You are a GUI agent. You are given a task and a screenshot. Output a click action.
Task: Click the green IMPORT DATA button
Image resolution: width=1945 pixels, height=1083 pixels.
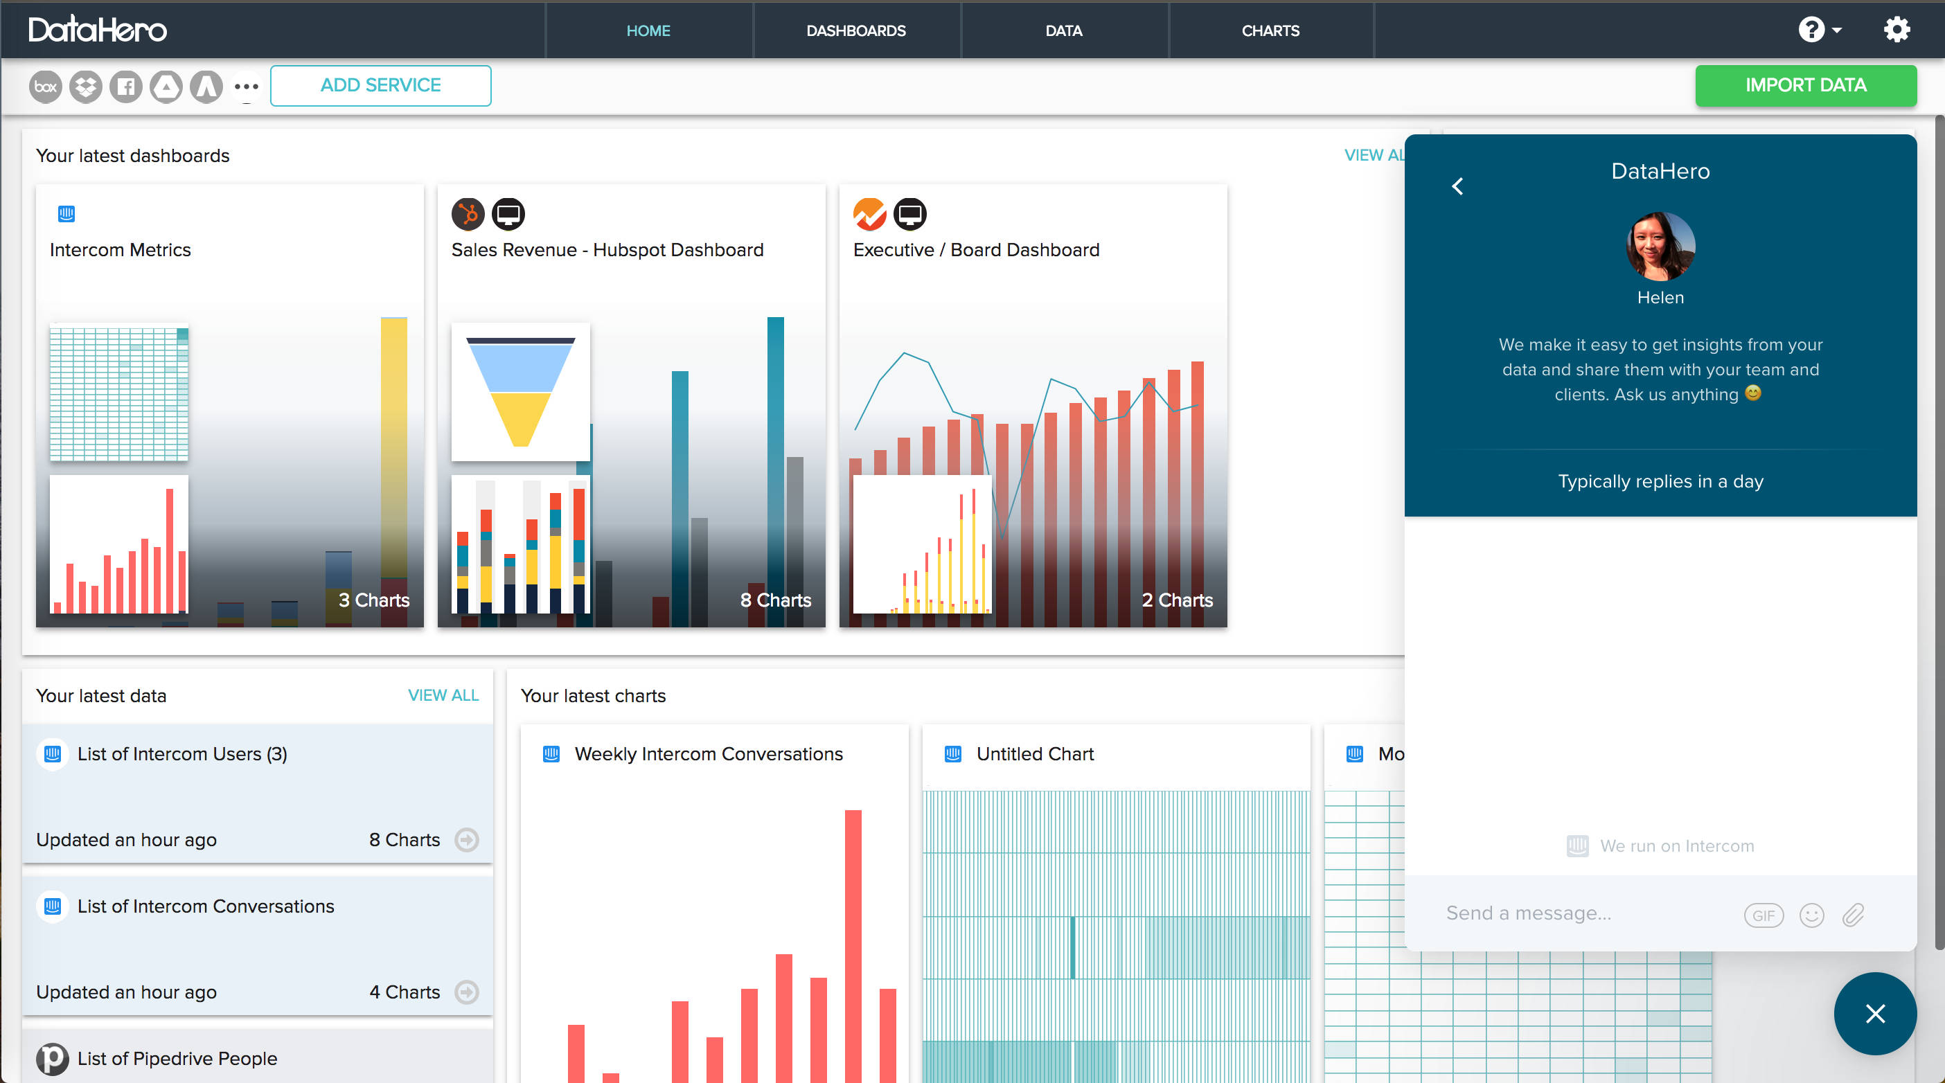coord(1805,85)
